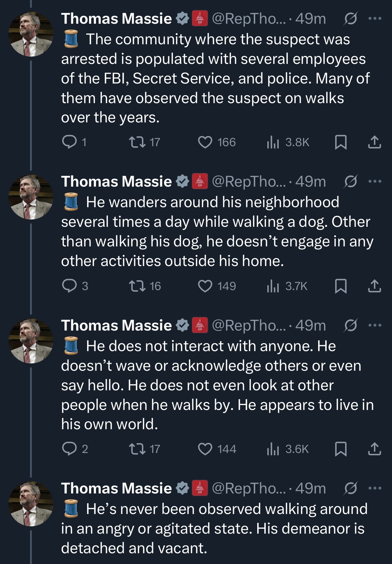Share the first tweet about the suspect's community
Screen dimensions: 392x564
coord(374,142)
